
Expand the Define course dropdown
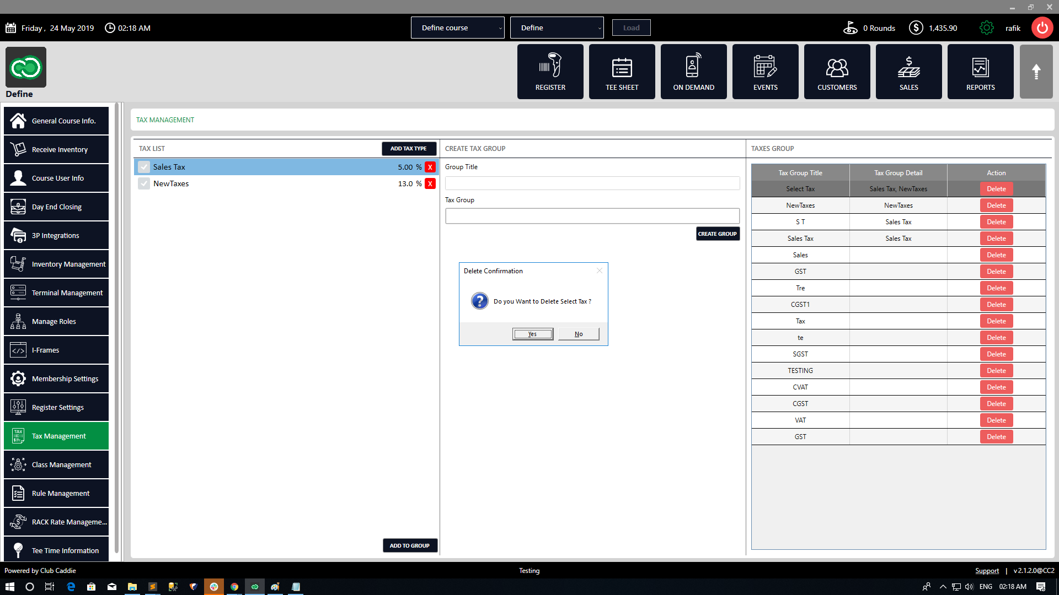(457, 28)
